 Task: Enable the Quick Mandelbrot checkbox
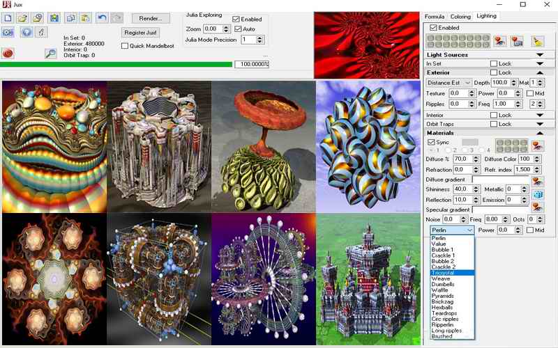coord(125,46)
